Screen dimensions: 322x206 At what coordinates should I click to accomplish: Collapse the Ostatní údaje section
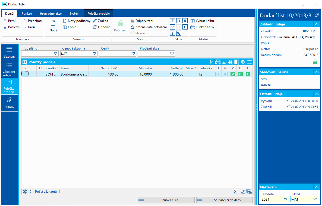point(317,94)
